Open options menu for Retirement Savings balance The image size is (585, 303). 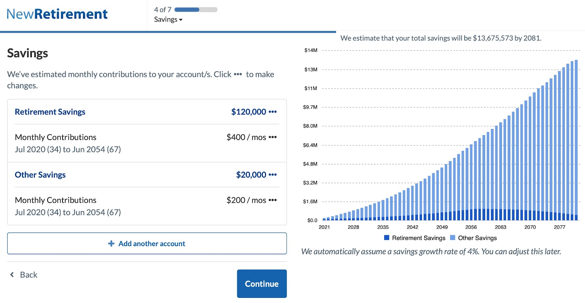pyautogui.click(x=273, y=112)
